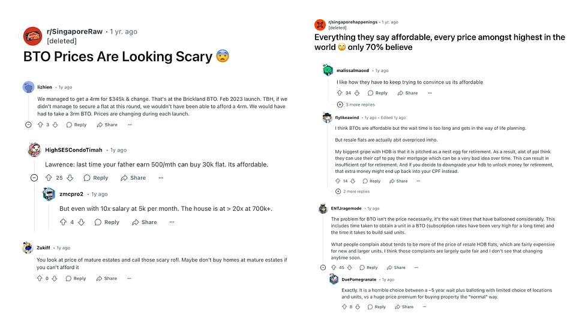
Task: Open r/SingaporeRaw subreddit avatar
Action: click(32, 36)
